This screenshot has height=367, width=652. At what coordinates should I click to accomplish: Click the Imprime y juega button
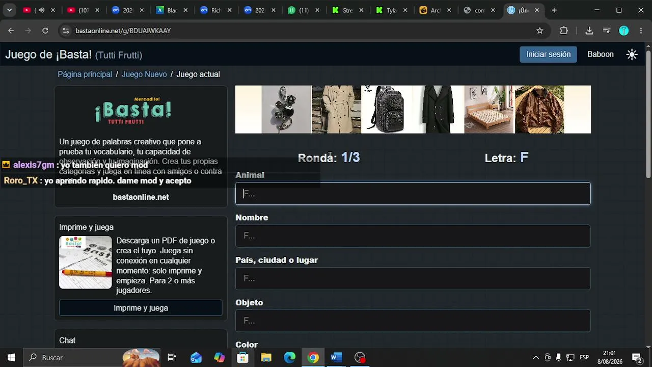[x=141, y=308]
